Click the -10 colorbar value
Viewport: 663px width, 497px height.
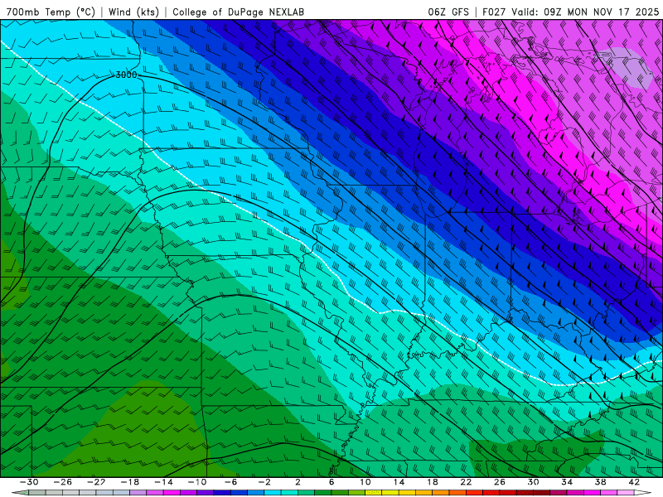pos(197,482)
